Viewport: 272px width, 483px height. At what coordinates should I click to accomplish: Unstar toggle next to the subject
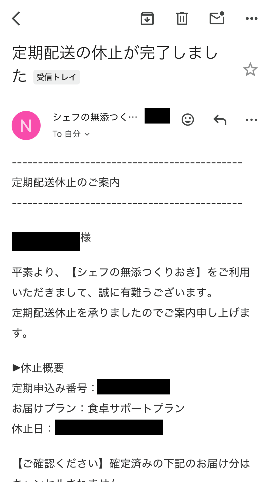click(x=251, y=71)
